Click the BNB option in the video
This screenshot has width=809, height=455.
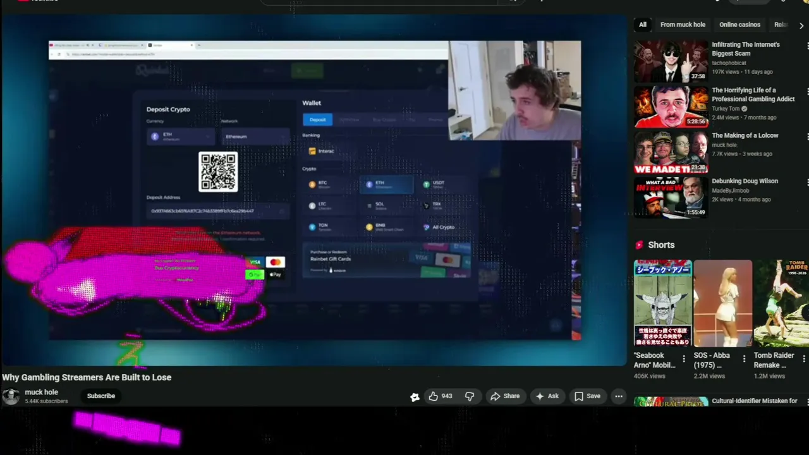[386, 227]
